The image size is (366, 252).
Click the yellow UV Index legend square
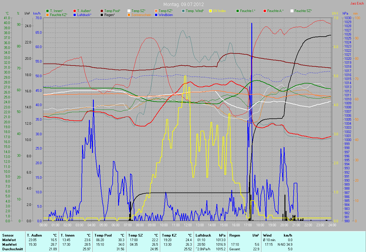click(210, 11)
